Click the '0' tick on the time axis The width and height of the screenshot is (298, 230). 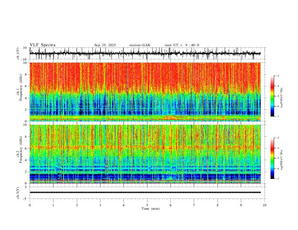30,205
